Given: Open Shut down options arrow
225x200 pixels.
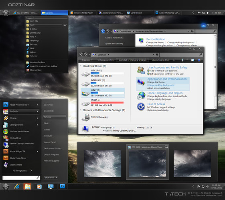Looking at the screenshot, I should tap(56, 178).
